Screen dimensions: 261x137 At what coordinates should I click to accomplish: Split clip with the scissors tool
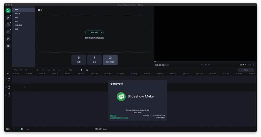37,70
